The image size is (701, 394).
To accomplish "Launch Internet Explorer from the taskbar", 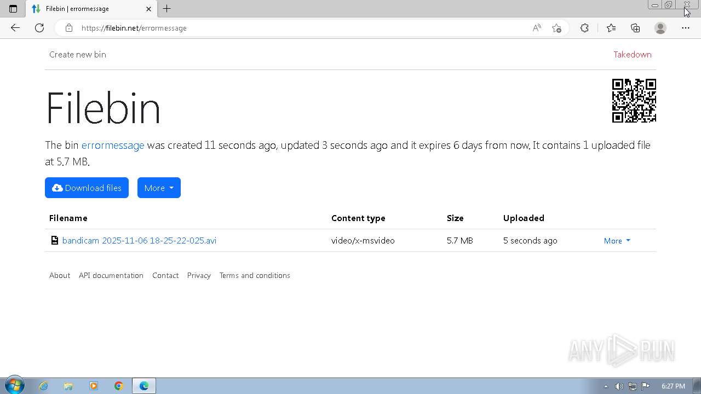I will 43,386.
